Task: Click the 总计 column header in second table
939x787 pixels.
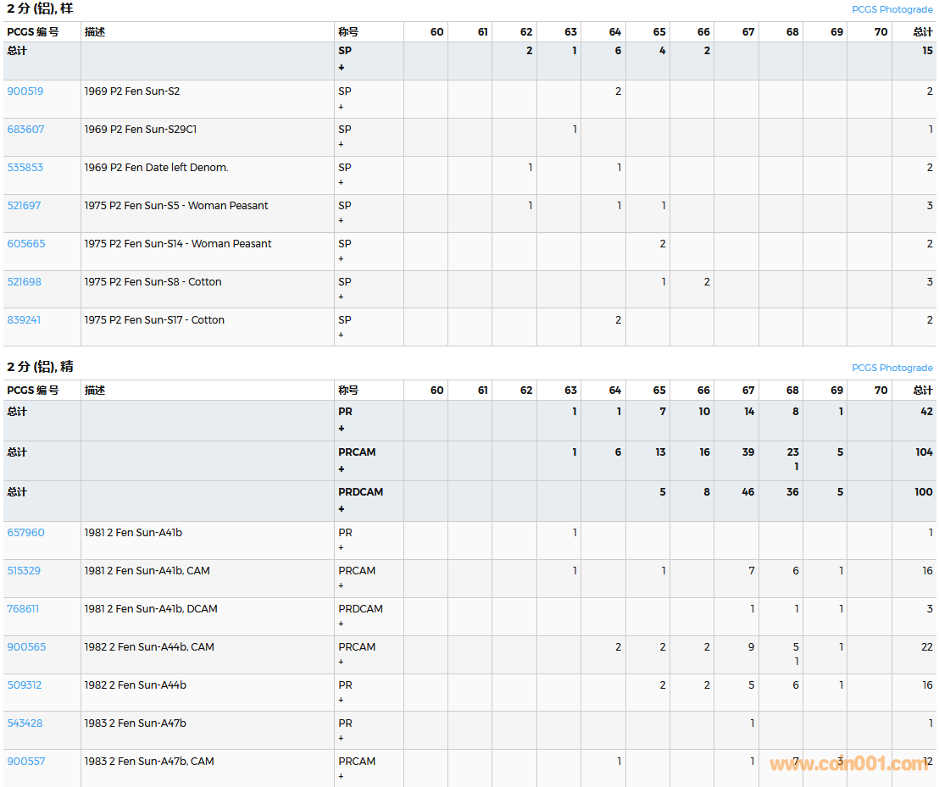Action: (923, 391)
